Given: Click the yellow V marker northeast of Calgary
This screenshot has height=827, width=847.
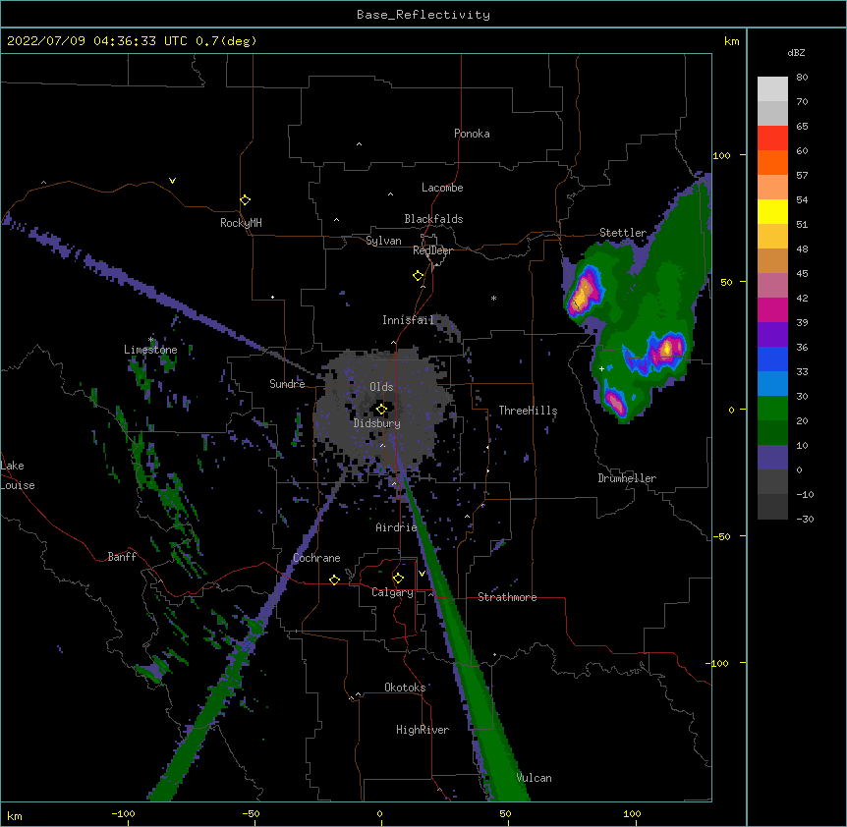Looking at the screenshot, I should click(x=422, y=574).
